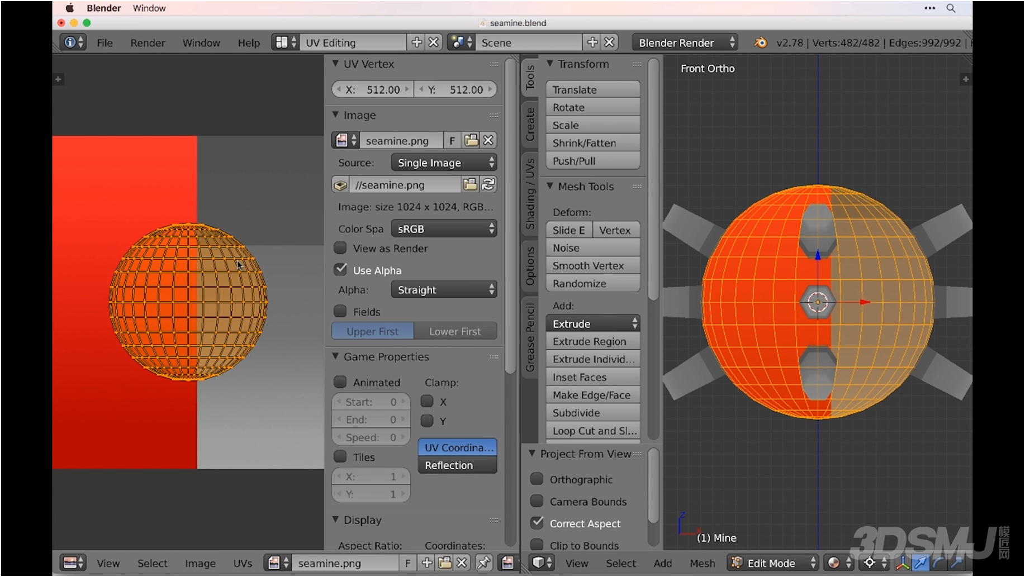Viewport: 1025px width, 577px height.
Task: Browse images in the UV editor footer
Action: click(x=278, y=563)
